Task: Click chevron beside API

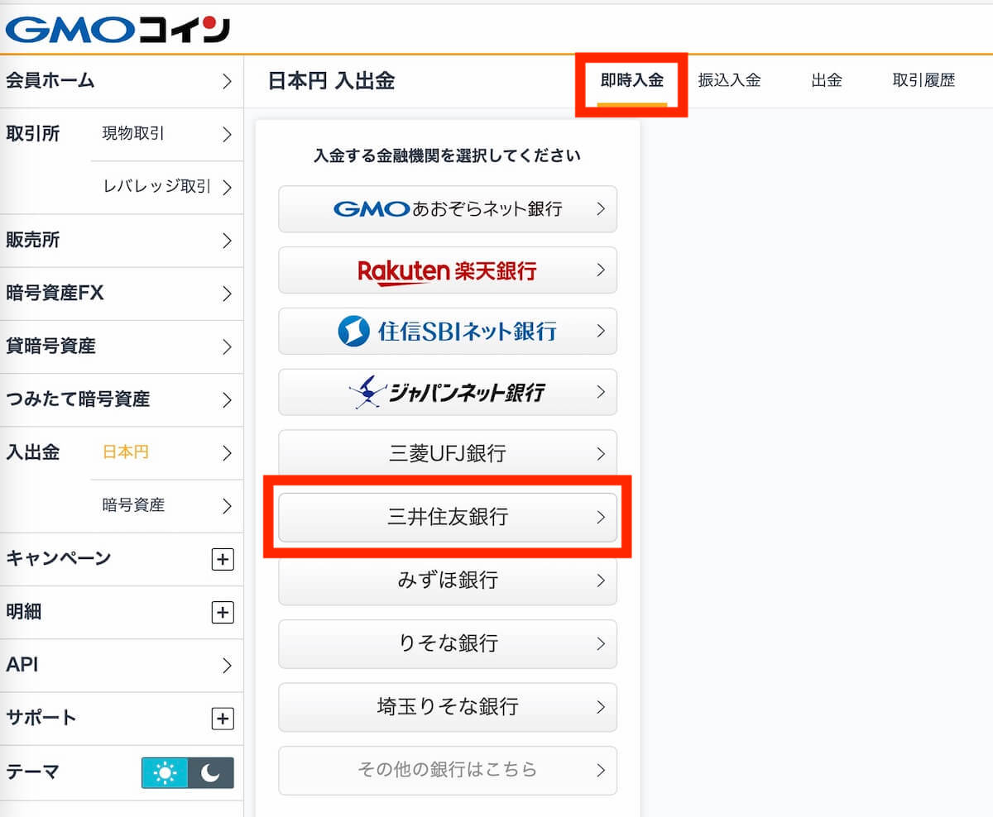Action: pyautogui.click(x=227, y=666)
